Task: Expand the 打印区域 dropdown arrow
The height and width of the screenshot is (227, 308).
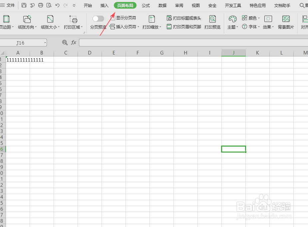Action: [82, 27]
